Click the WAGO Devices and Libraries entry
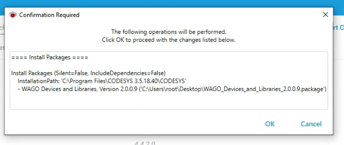The width and height of the screenshot is (344, 145). (59, 89)
